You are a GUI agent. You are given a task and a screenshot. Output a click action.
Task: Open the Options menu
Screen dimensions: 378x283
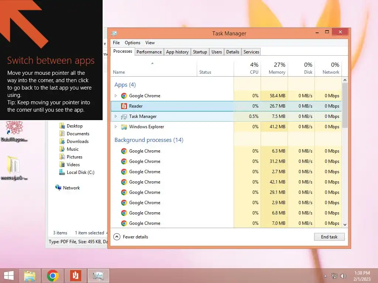point(133,43)
